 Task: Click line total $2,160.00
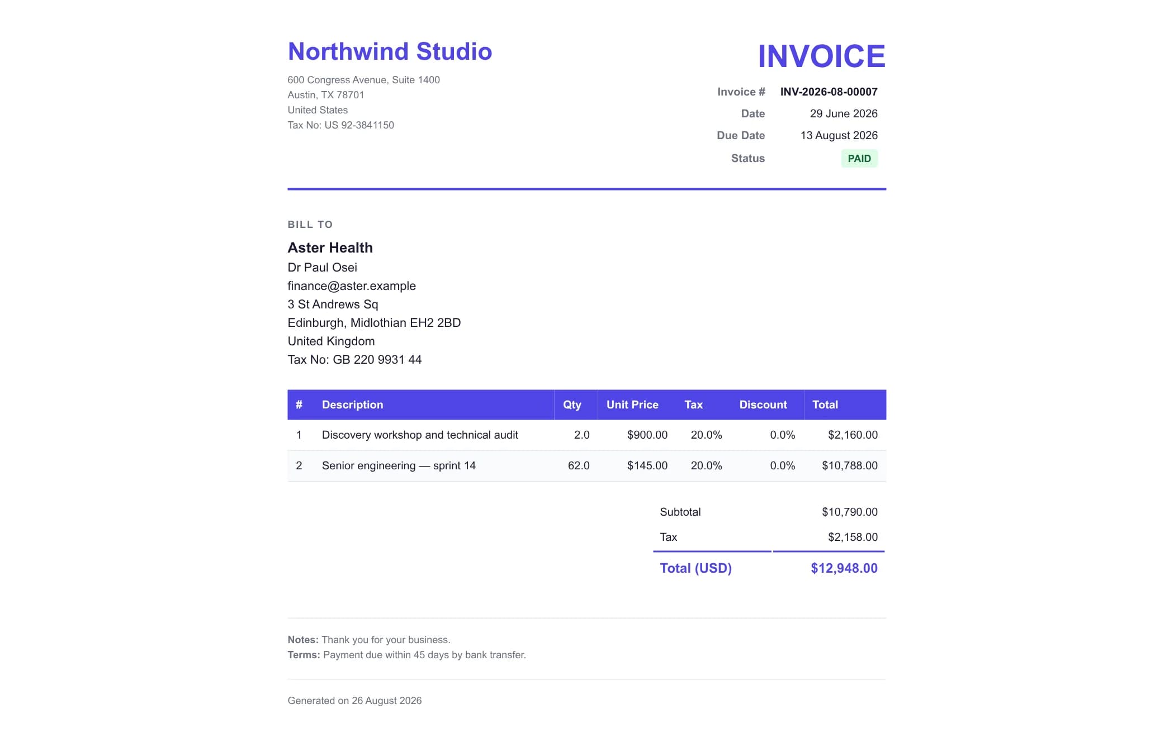[853, 435]
